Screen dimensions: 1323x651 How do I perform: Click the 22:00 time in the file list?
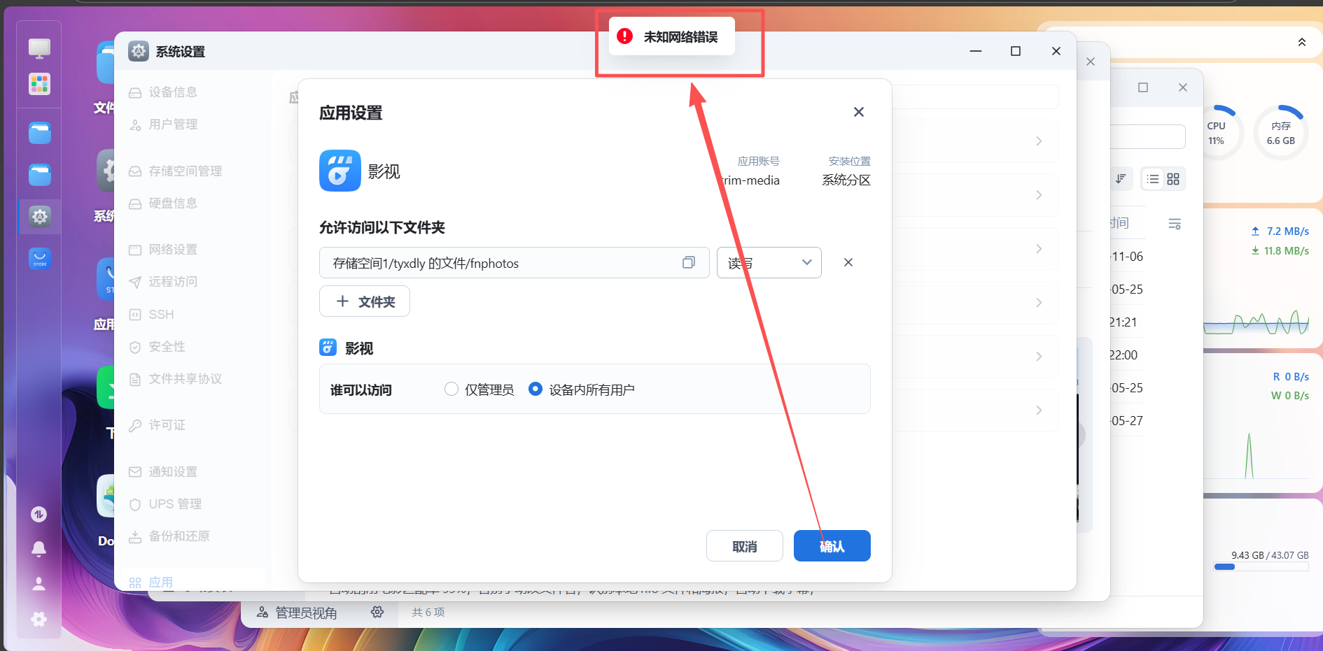point(1123,355)
